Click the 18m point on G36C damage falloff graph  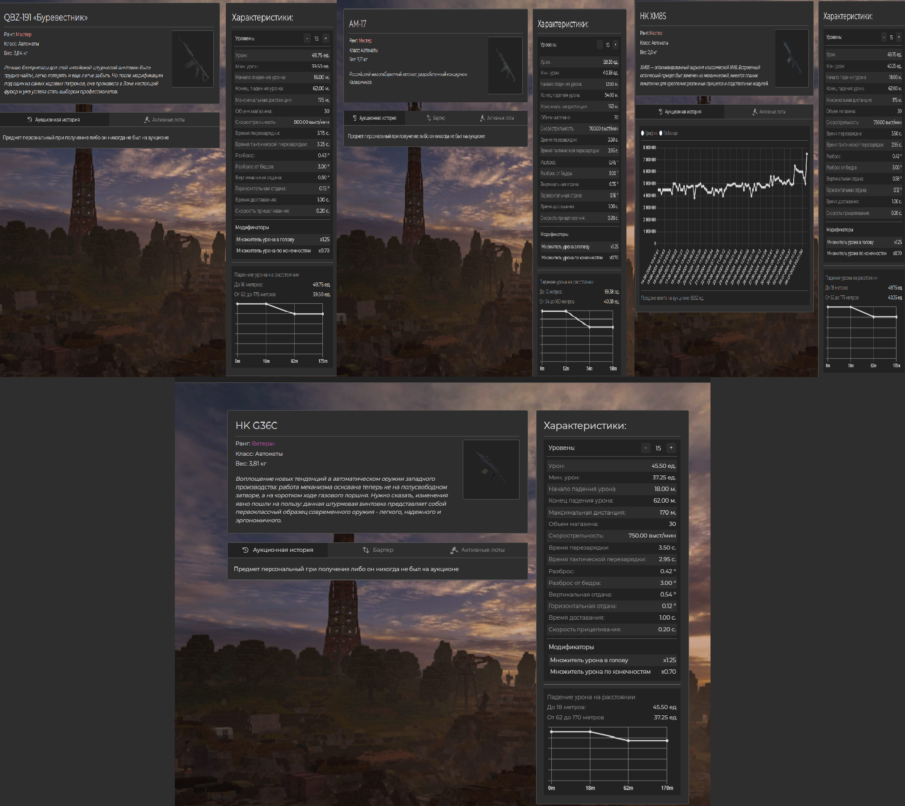tap(590, 731)
